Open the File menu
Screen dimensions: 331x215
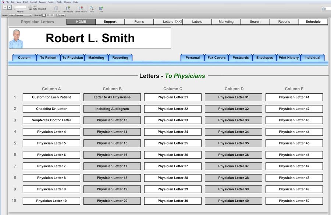(x=7, y=2)
